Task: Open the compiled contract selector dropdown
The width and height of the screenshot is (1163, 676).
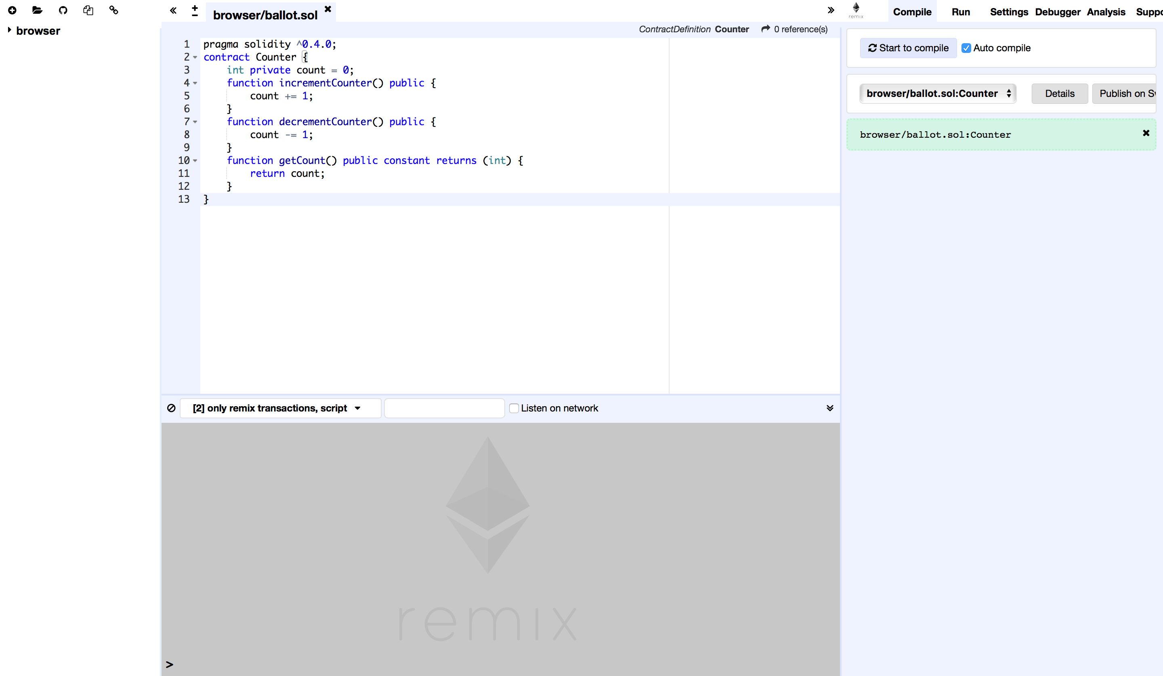Action: [938, 93]
